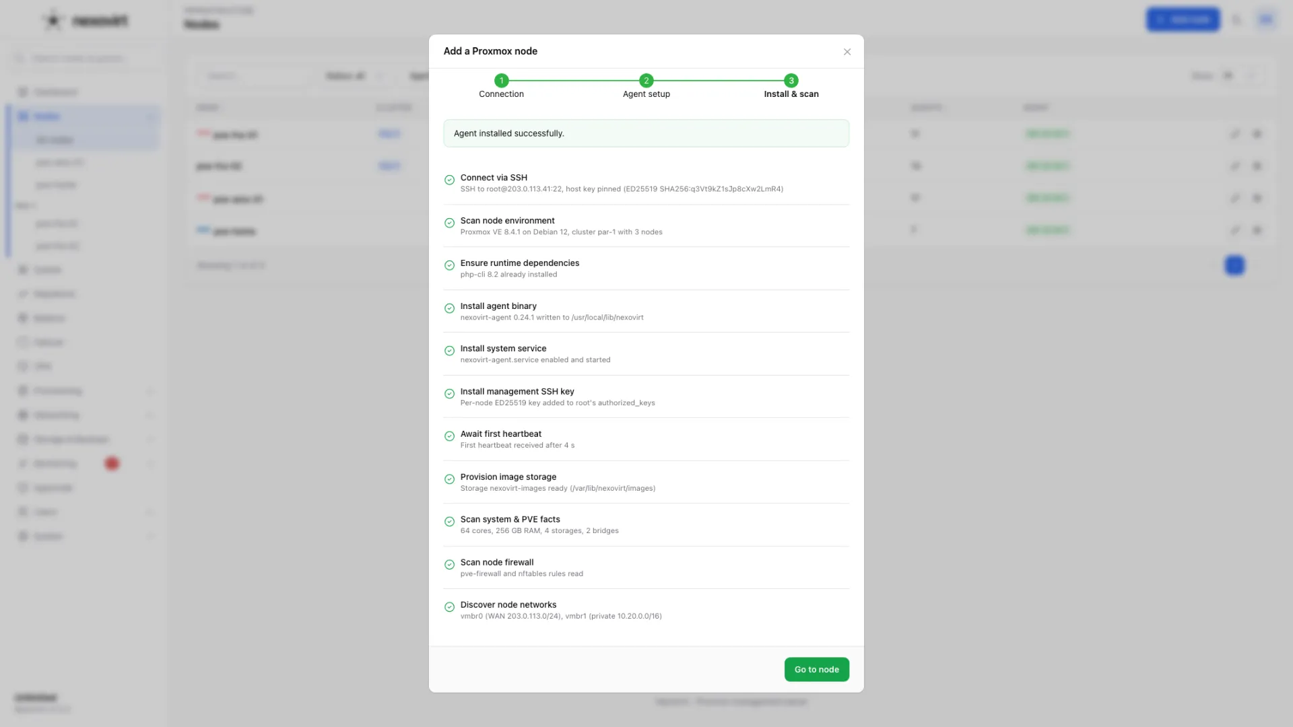Select the Scan system & PVE facts icon
Viewport: 1293px width, 727px height.
tap(449, 522)
